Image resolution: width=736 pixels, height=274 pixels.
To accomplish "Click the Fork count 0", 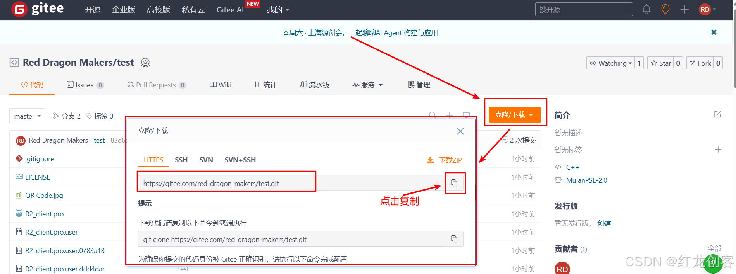I will click(x=718, y=63).
